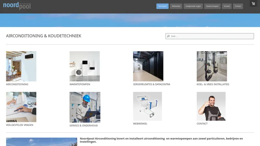Open the man gesturing call-me image

(x=211, y=106)
